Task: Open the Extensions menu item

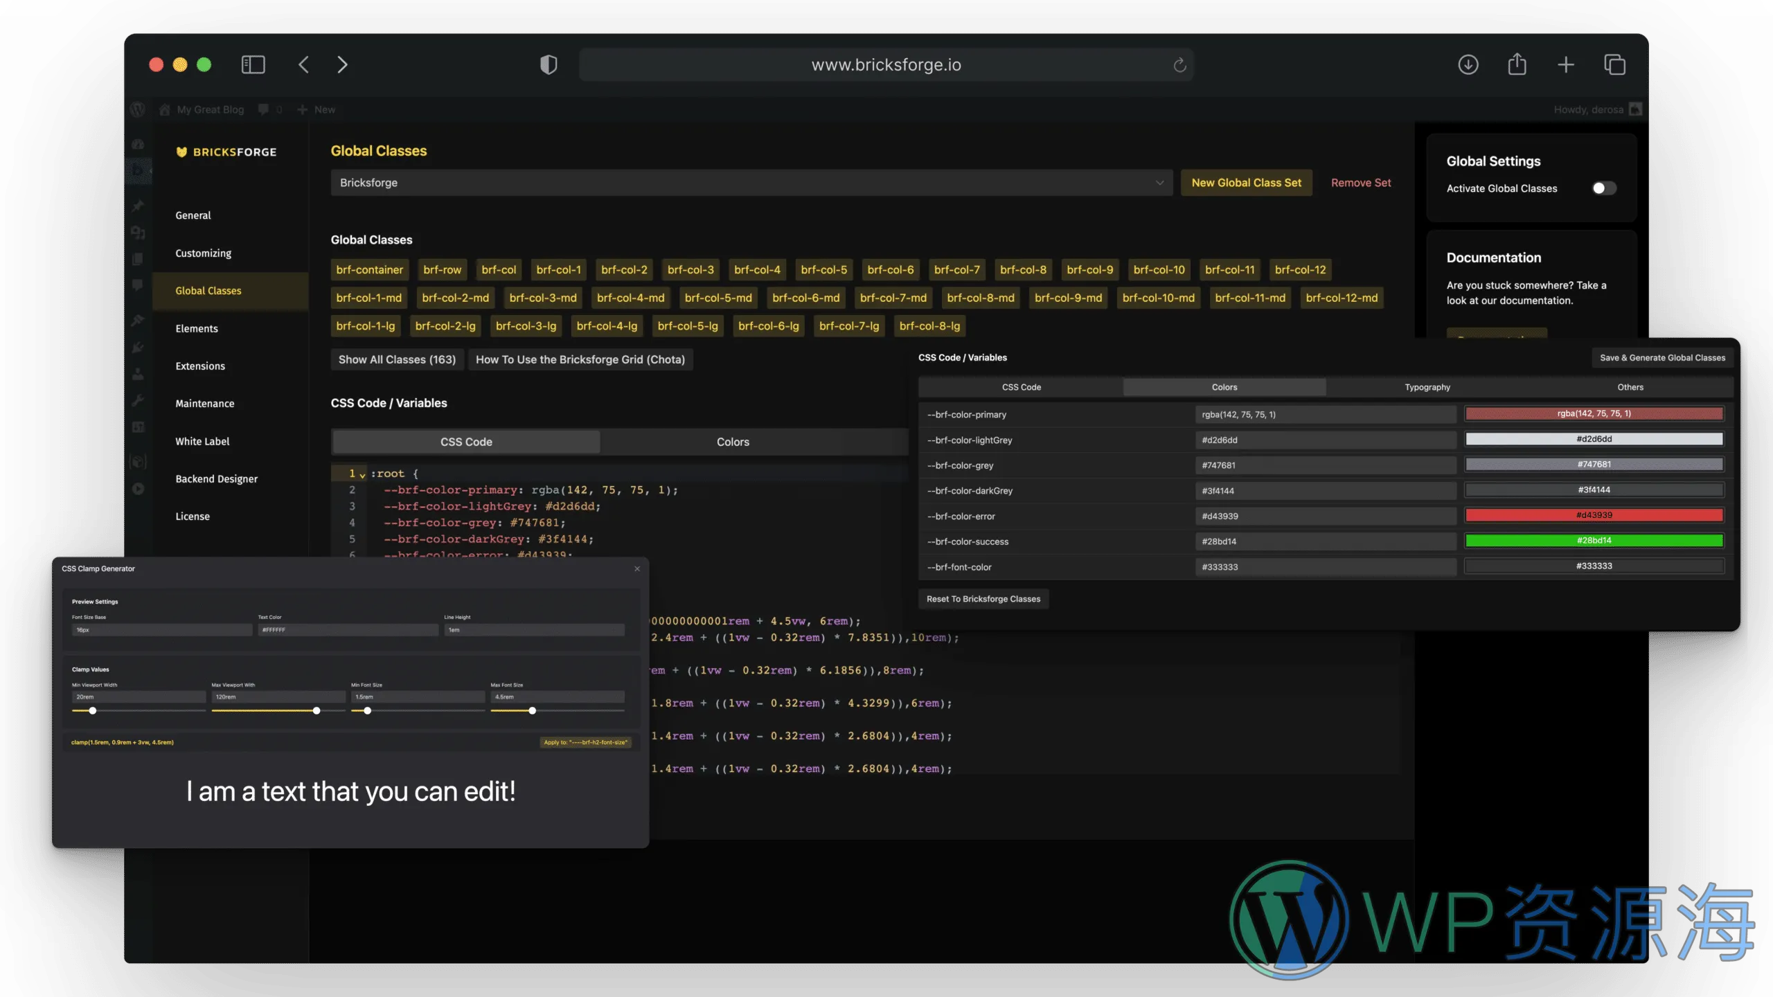Action: (200, 366)
